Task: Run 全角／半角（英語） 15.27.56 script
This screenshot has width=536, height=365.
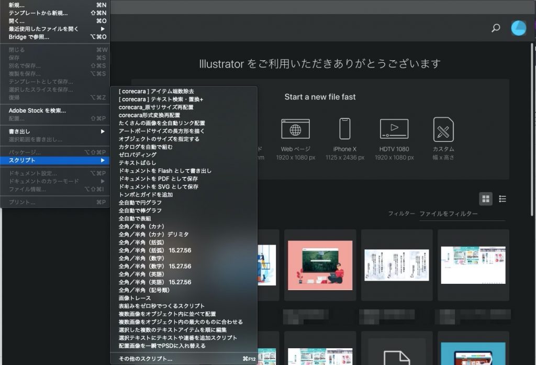Action: point(184,282)
